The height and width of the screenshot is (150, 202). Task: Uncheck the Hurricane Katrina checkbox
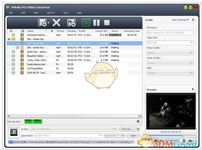point(13,35)
